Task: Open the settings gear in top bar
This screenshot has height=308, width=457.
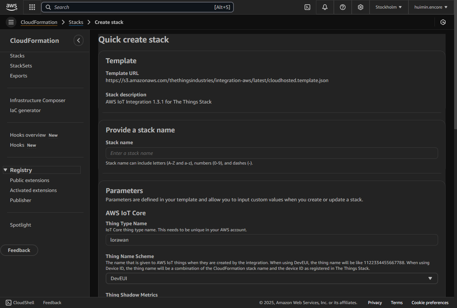Action: [361, 7]
